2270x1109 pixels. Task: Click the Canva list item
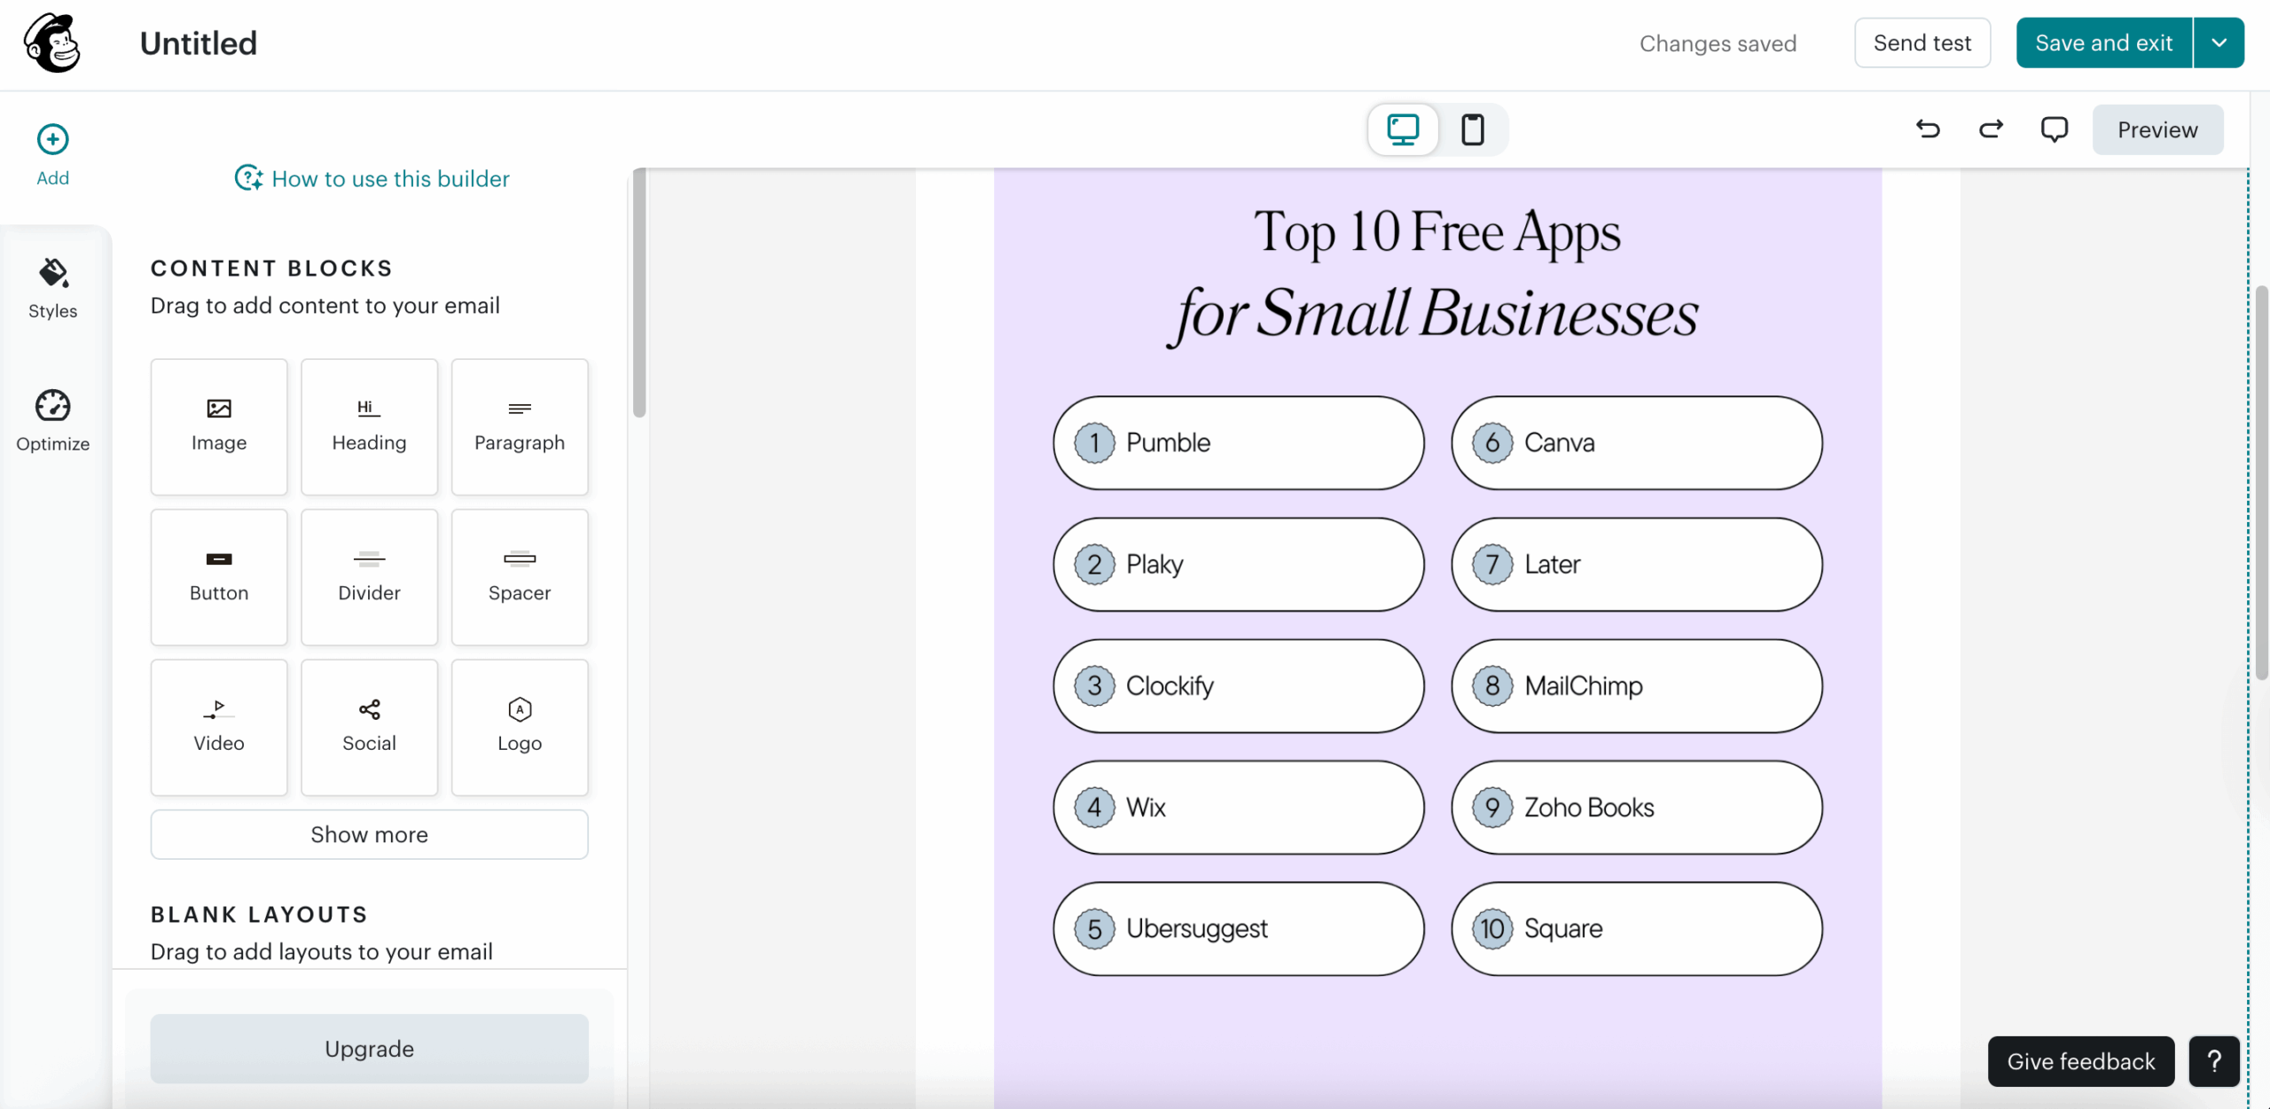point(1636,442)
